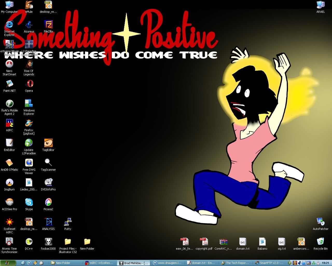The width and height of the screenshot is (332, 266).
Task: Select the PNG file icon labeled desktop_re...
Action: [x=29, y=224]
